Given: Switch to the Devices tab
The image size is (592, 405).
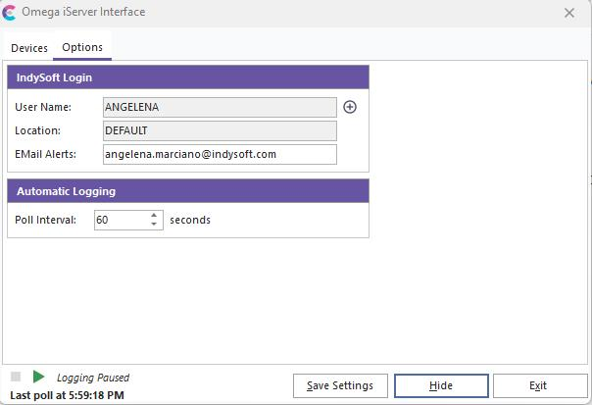Looking at the screenshot, I should pyautogui.click(x=29, y=48).
